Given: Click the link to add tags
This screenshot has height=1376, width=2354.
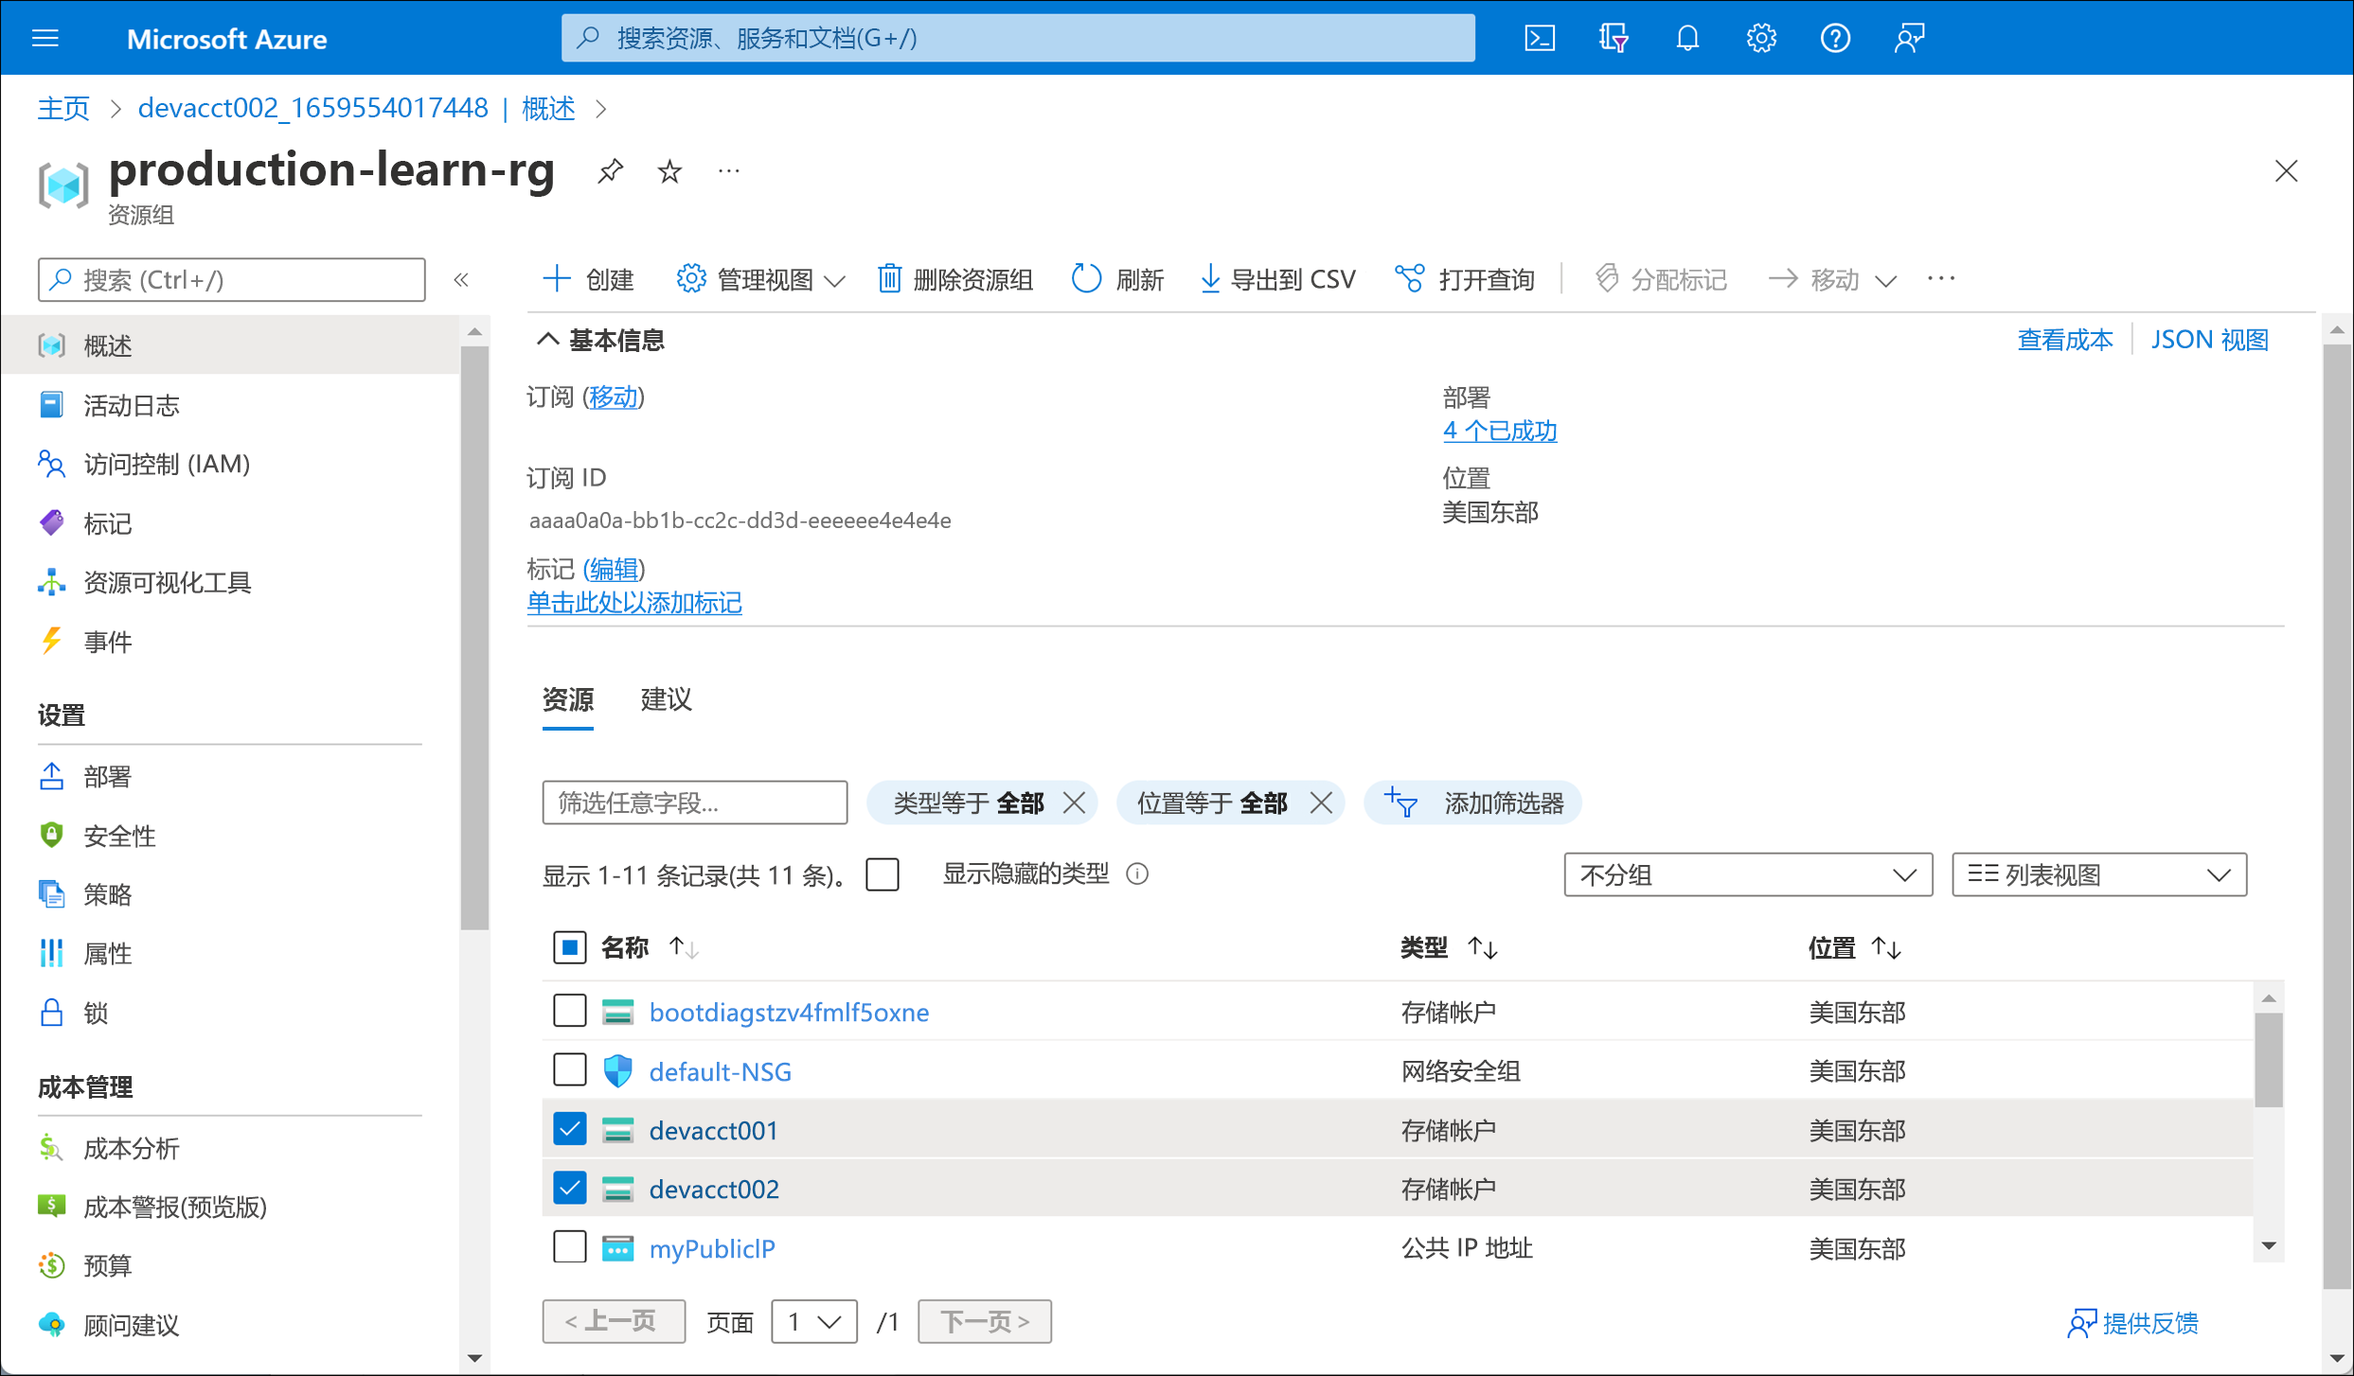Looking at the screenshot, I should pos(634,603).
